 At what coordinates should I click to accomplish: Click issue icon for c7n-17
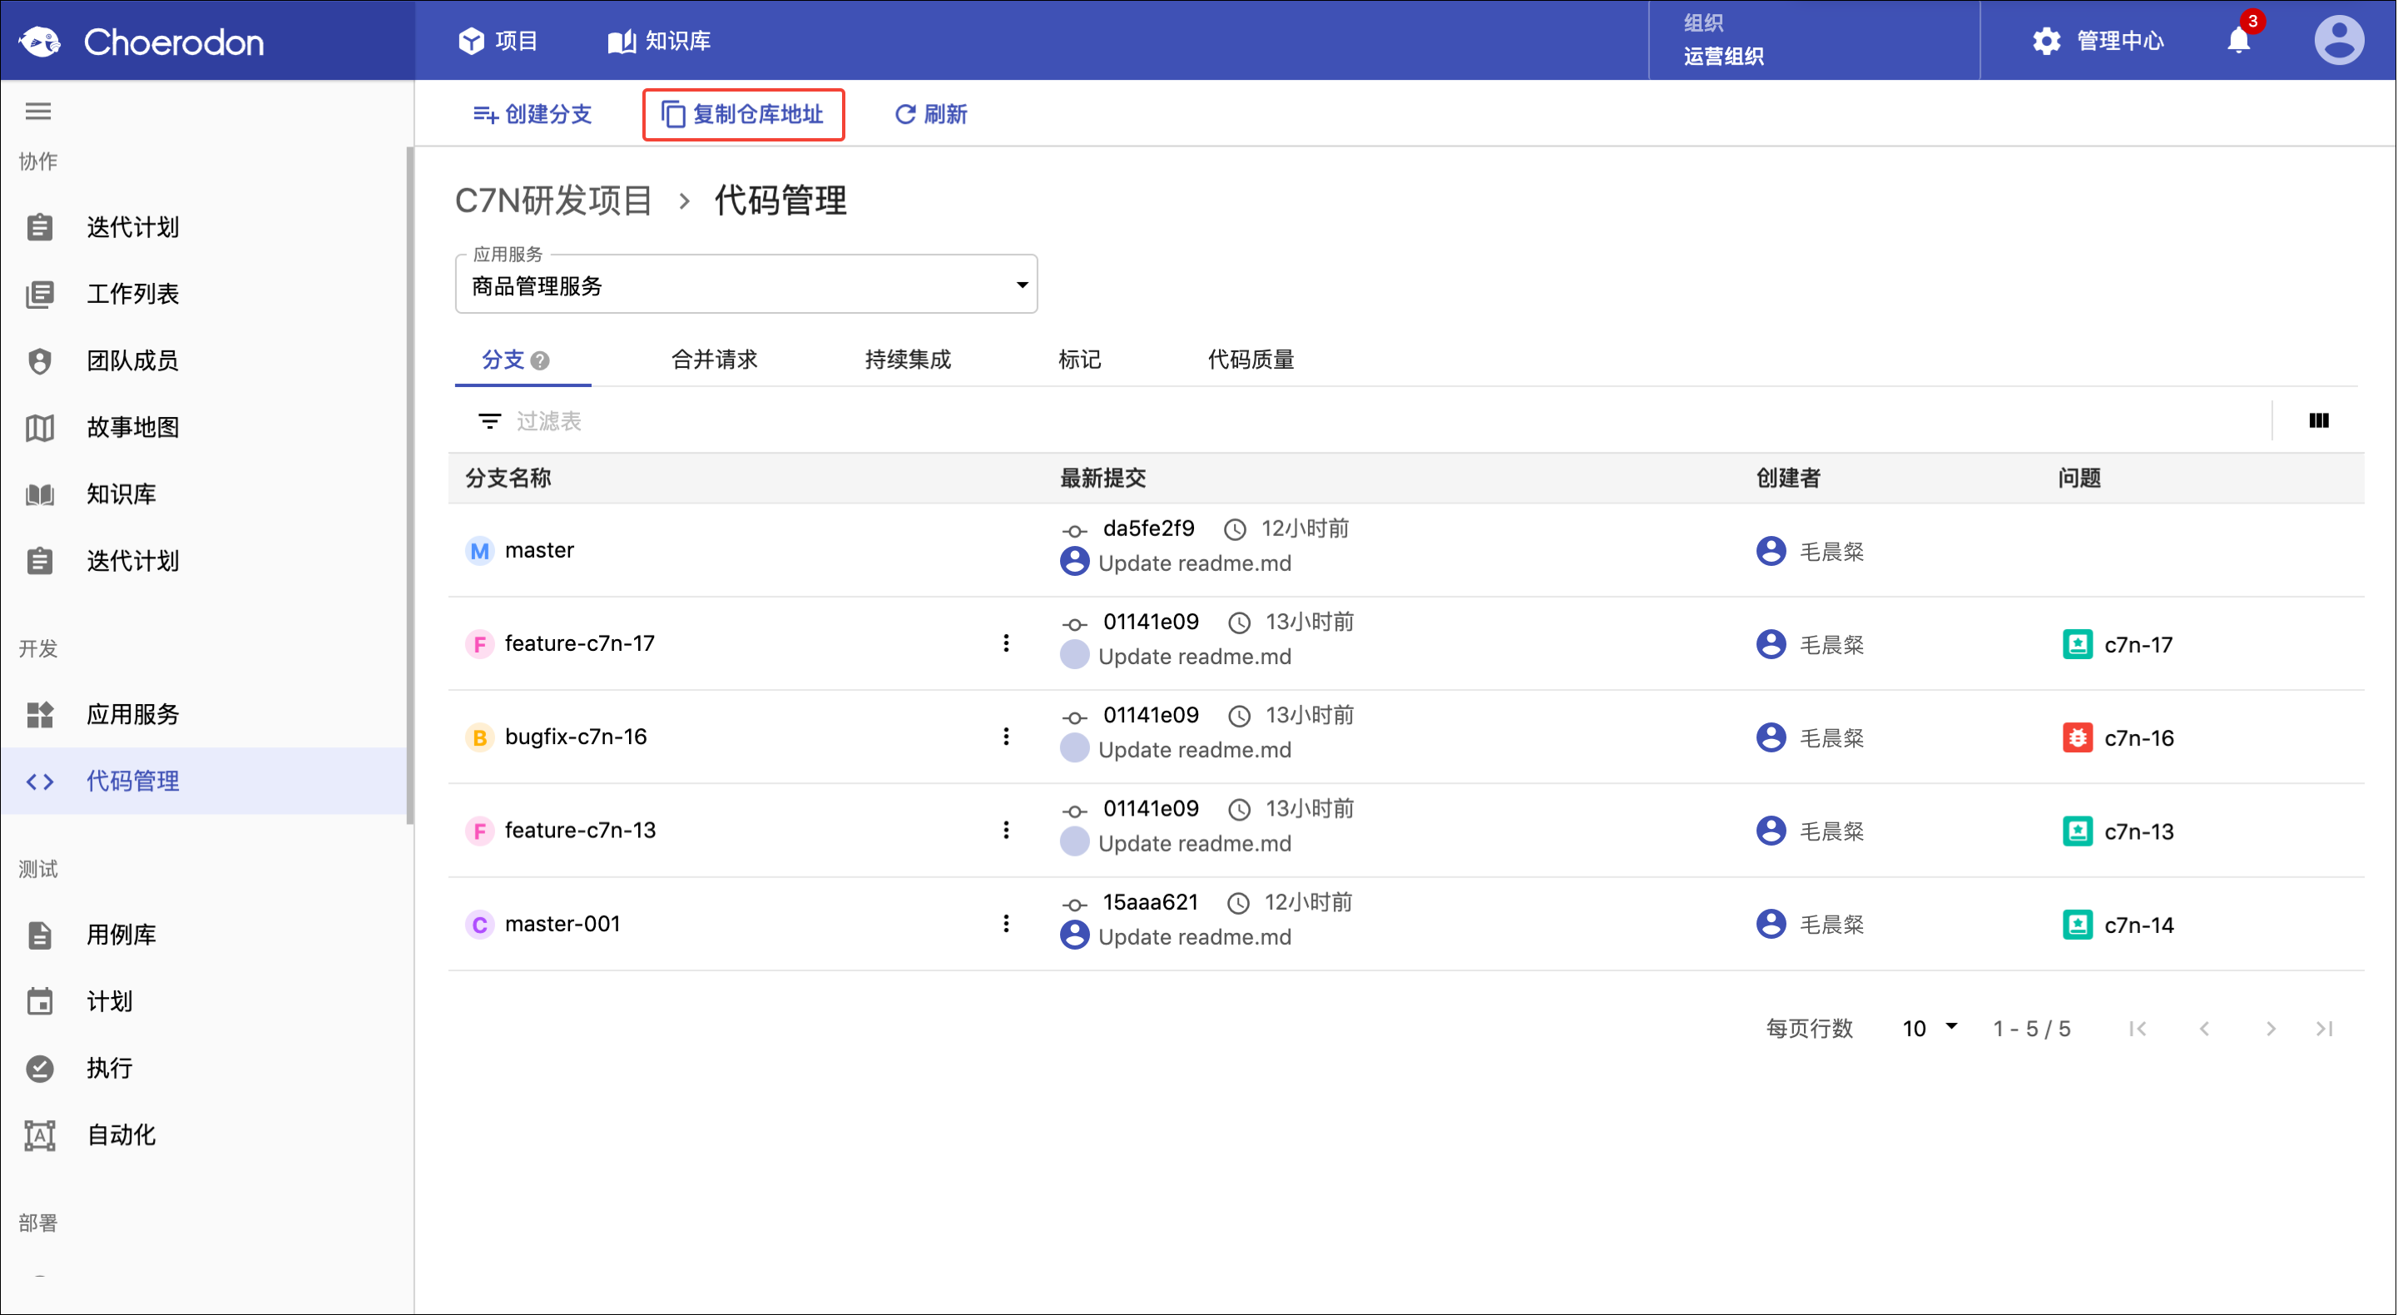pos(2078,644)
